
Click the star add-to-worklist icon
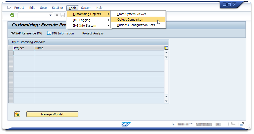coord(17,114)
